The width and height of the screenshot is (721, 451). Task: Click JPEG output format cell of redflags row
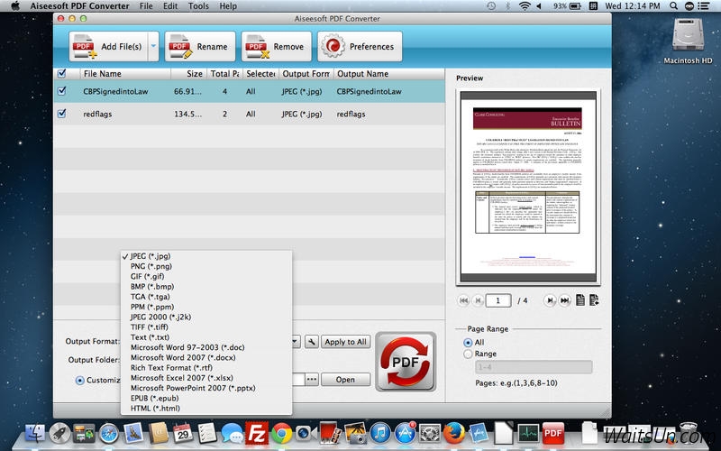point(302,114)
